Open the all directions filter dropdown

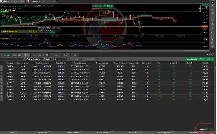(x=34, y=59)
